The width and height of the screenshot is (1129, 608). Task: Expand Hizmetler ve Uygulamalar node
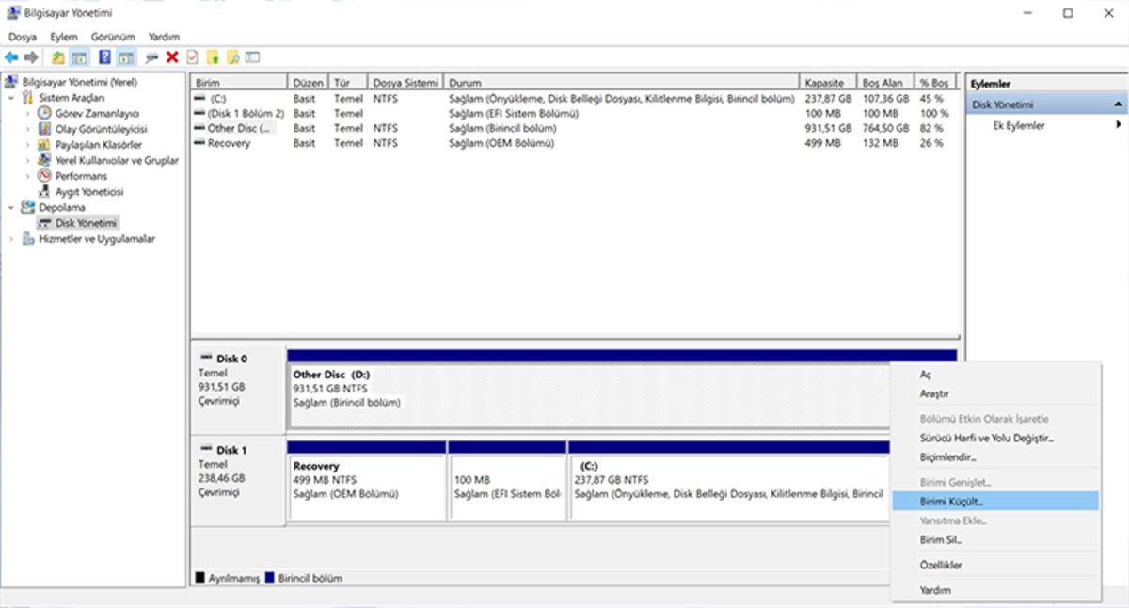point(11,239)
